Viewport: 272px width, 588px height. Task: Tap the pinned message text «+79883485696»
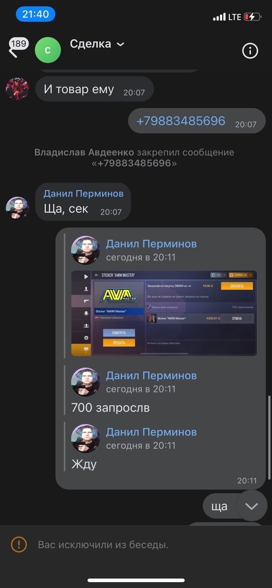point(135,163)
